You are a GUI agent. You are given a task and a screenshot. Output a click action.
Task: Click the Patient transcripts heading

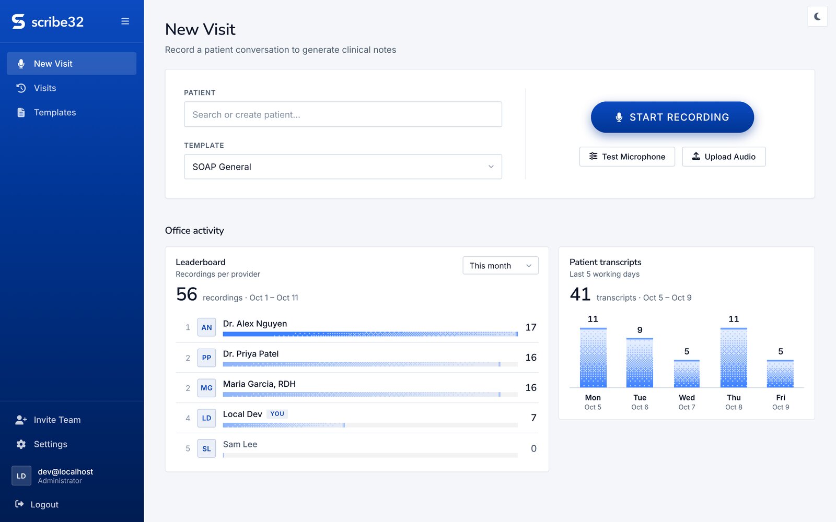(x=605, y=262)
